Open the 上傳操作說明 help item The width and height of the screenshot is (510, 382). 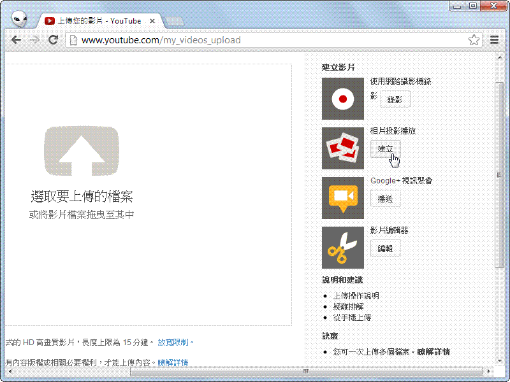[x=356, y=296]
